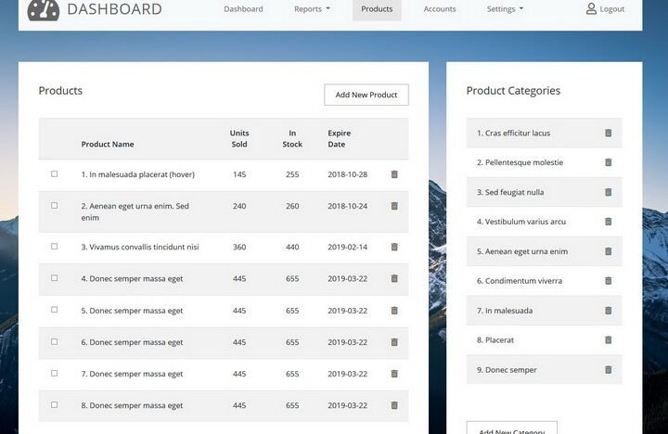Image resolution: width=668 pixels, height=434 pixels.
Task: Click units sold value 145
Action: click(239, 174)
